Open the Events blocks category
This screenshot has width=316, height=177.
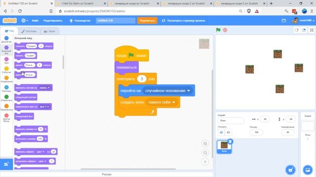[x=6, y=70]
